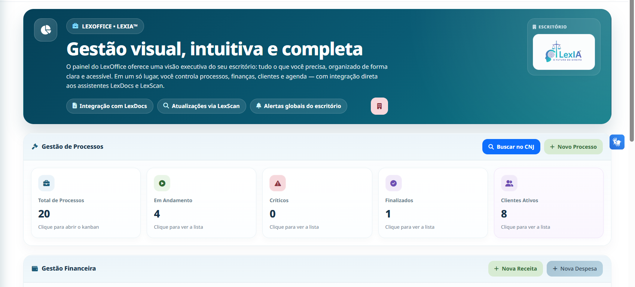Click the Gestão de Processos heading
The width and height of the screenshot is (635, 287).
click(x=72, y=146)
